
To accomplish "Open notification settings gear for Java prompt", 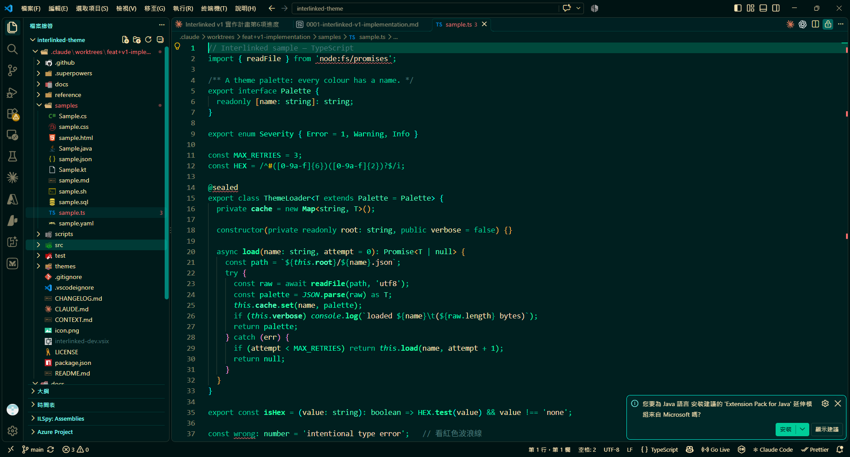I will pyautogui.click(x=825, y=403).
